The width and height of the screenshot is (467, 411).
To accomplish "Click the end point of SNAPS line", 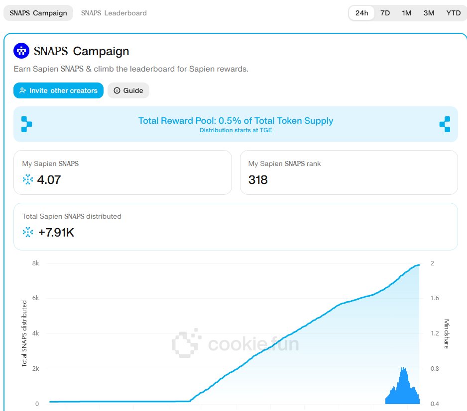I will coord(419,265).
